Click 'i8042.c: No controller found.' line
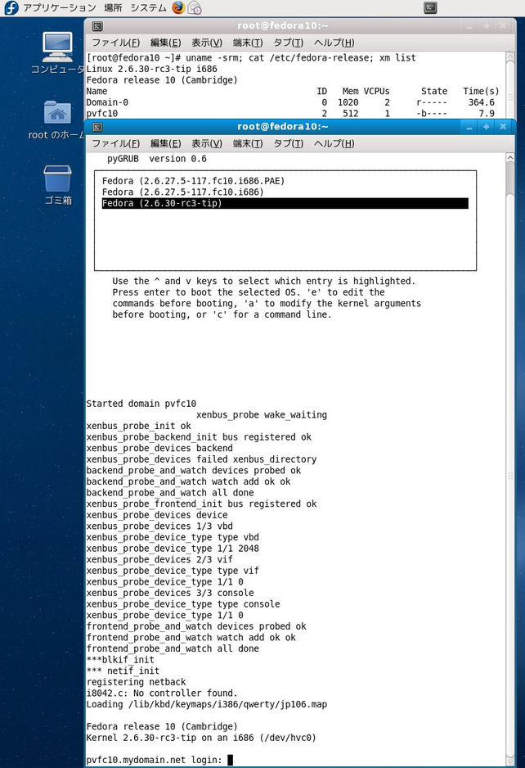This screenshot has width=525, height=768. (161, 693)
